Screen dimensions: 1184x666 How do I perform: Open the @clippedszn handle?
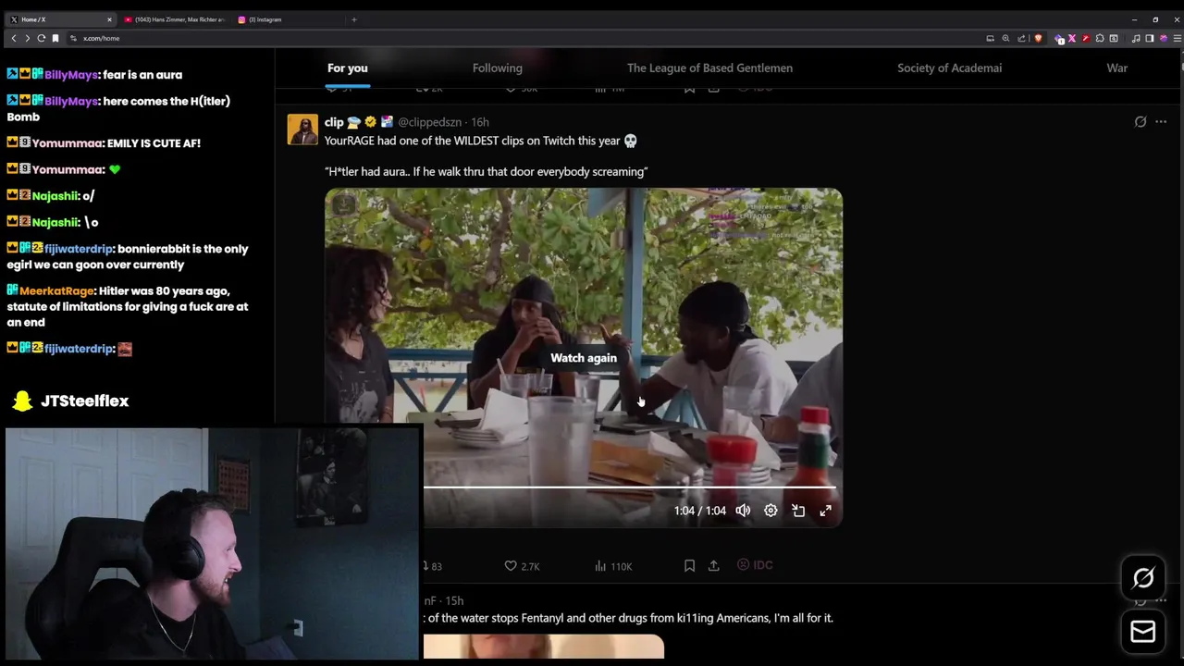pyautogui.click(x=429, y=122)
